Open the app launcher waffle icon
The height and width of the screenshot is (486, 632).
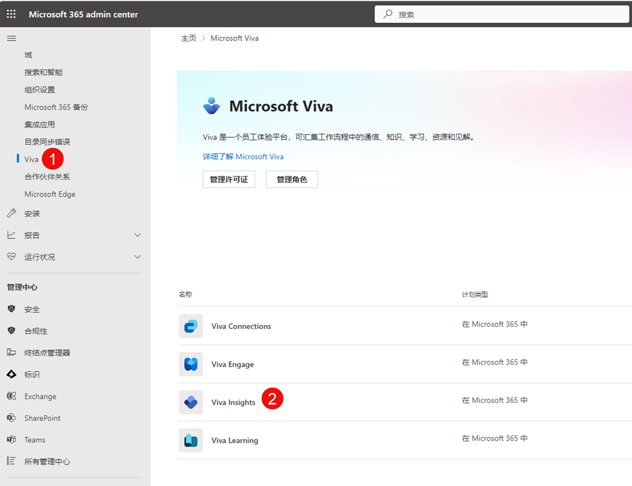pyautogui.click(x=11, y=14)
